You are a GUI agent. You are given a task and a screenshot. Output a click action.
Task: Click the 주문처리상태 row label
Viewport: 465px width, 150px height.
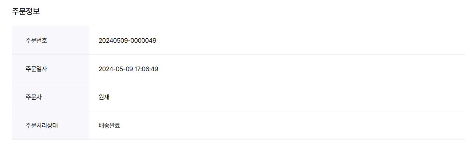click(42, 126)
